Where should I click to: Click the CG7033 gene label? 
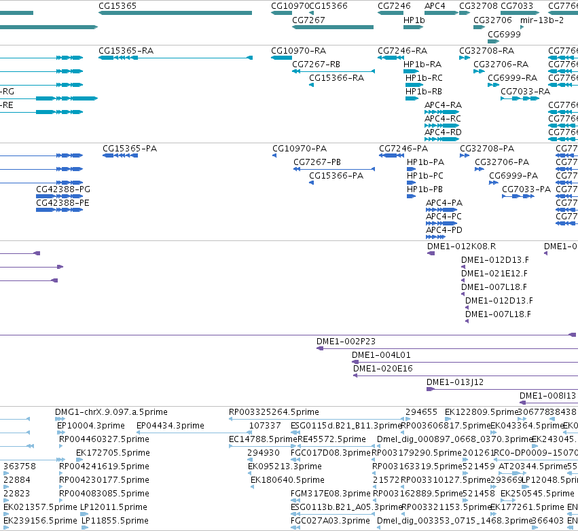point(516,6)
